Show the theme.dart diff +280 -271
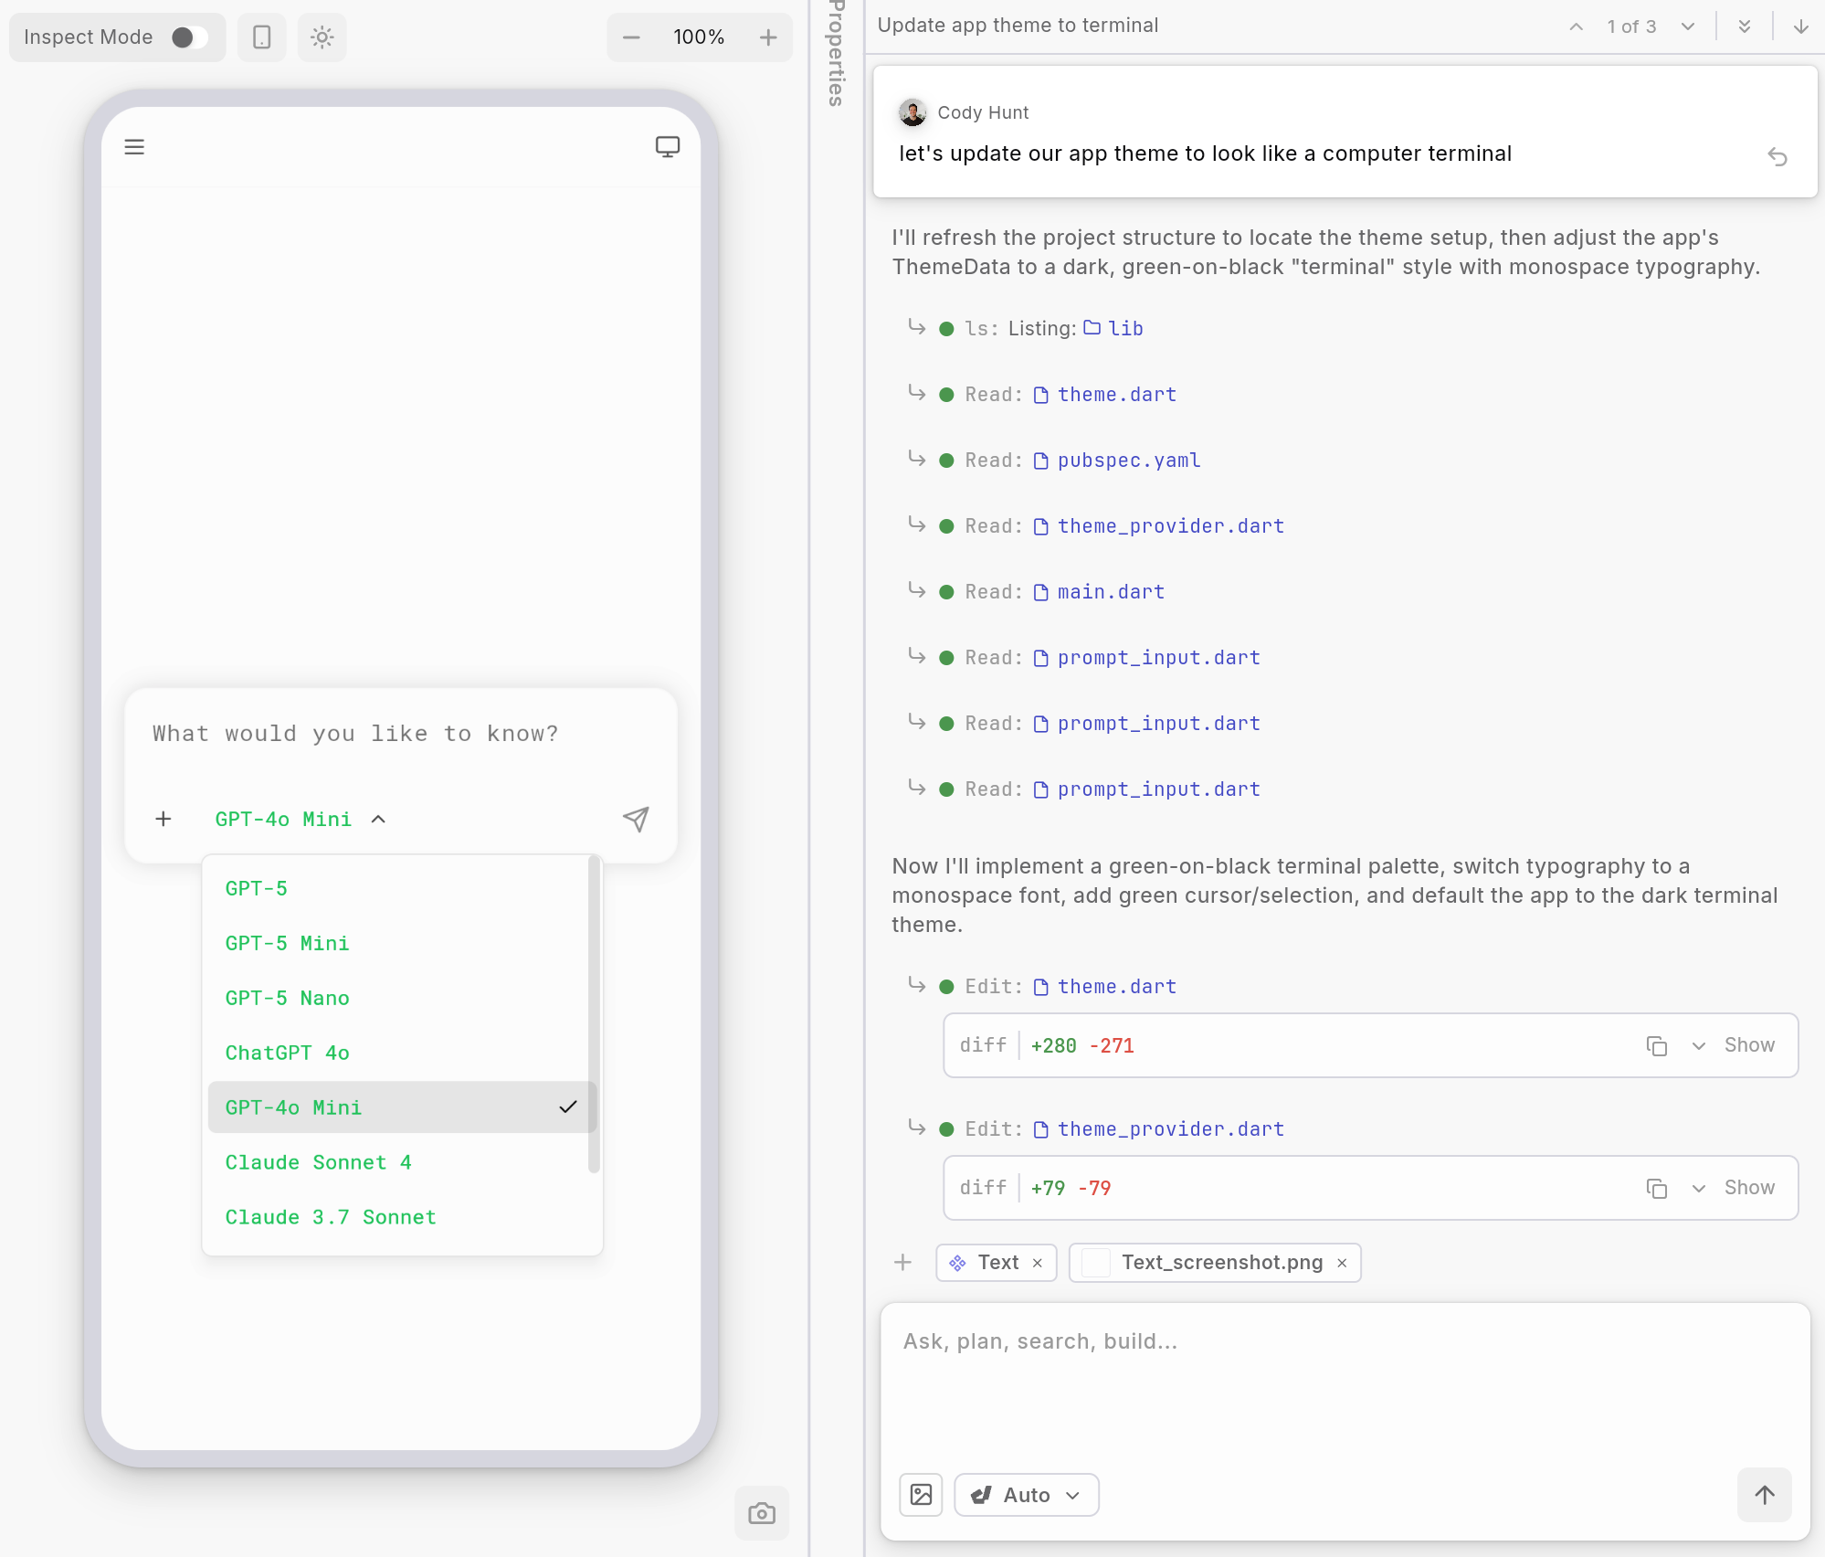Screen dimensions: 1825x1557 click(1734, 1045)
